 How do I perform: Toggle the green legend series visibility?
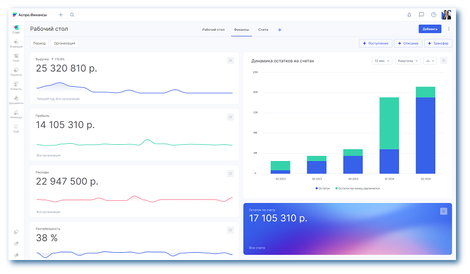coord(358,188)
